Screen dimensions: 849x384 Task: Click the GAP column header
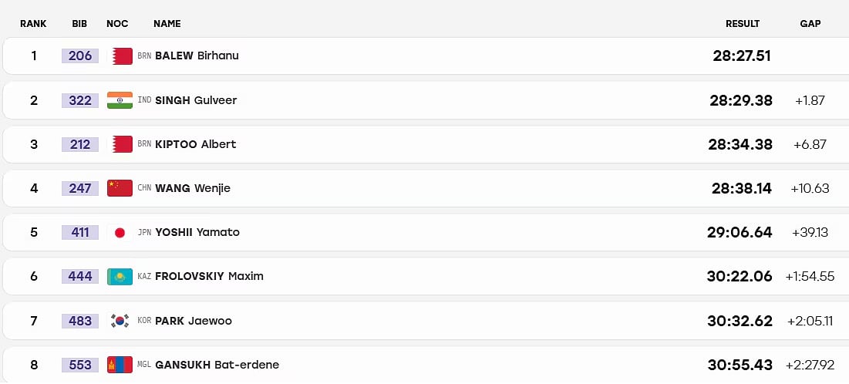click(x=810, y=24)
